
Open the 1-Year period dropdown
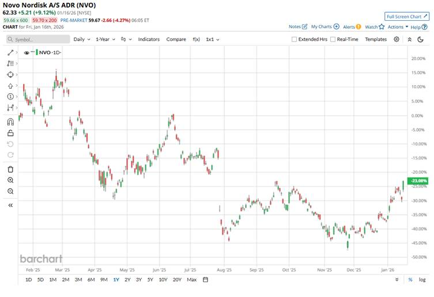(105, 39)
